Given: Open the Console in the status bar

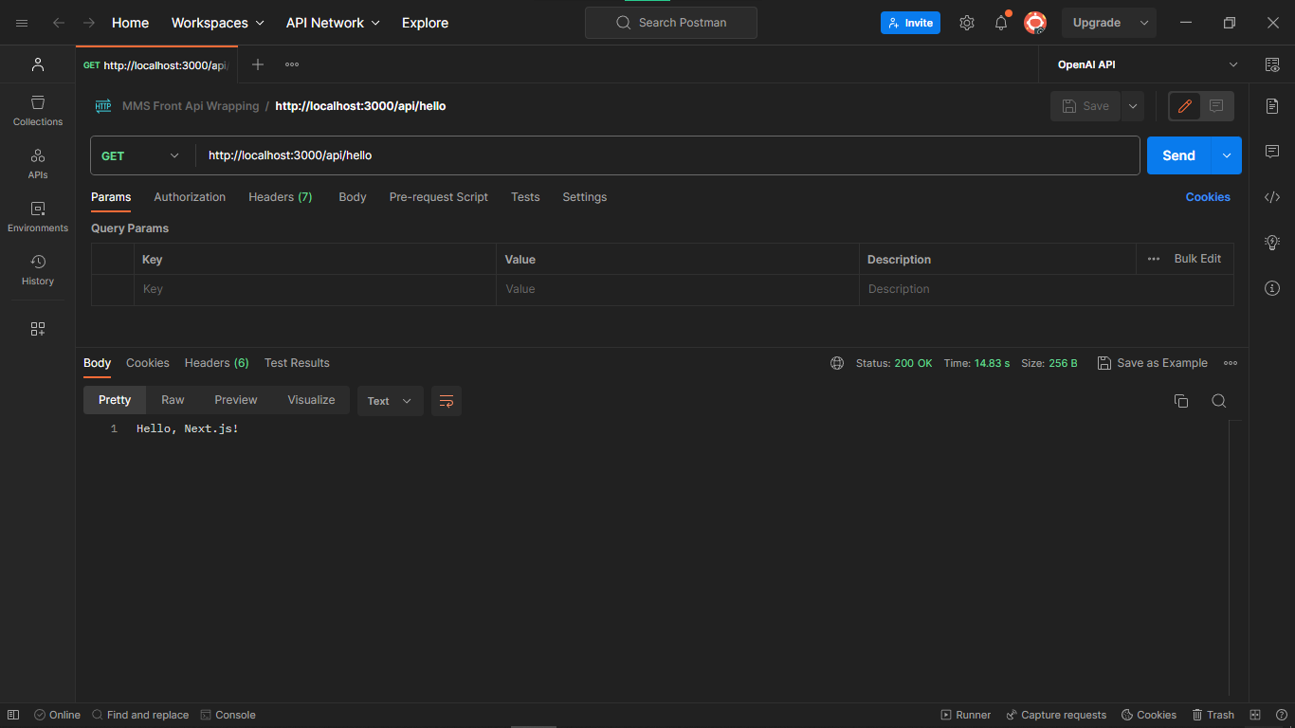Looking at the screenshot, I should [228, 715].
